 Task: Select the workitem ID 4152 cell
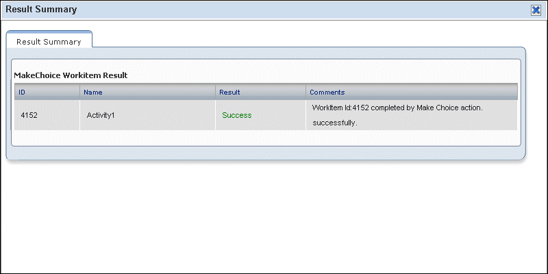click(47, 115)
